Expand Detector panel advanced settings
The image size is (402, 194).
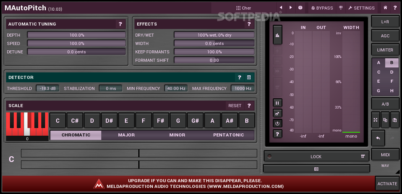(x=249, y=77)
